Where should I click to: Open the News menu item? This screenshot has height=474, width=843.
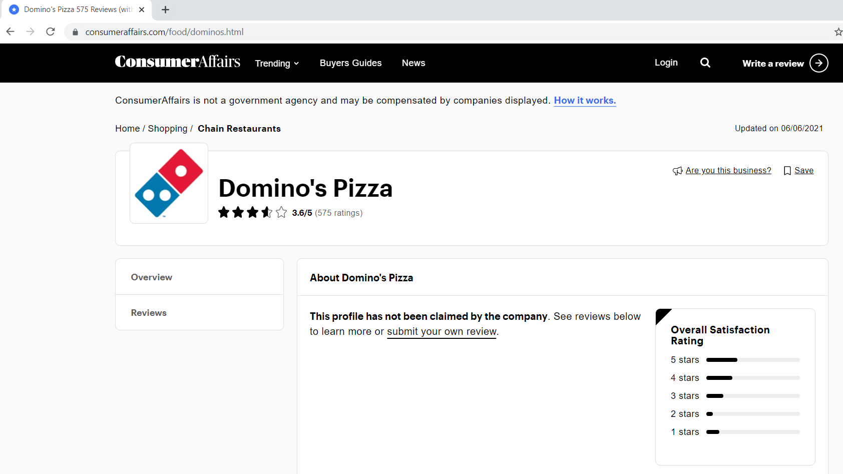(413, 63)
